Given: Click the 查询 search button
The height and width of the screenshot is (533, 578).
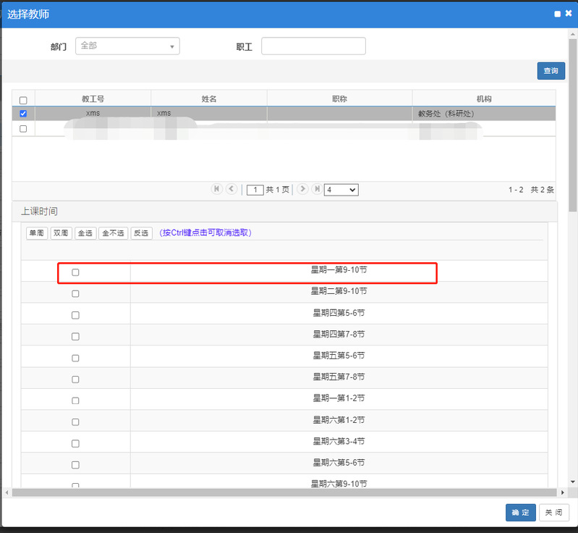Looking at the screenshot, I should pyautogui.click(x=551, y=71).
